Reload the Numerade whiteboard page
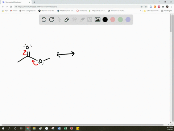Image resolution: width=174 pixels, height=131 pixels. [x=11, y=7]
